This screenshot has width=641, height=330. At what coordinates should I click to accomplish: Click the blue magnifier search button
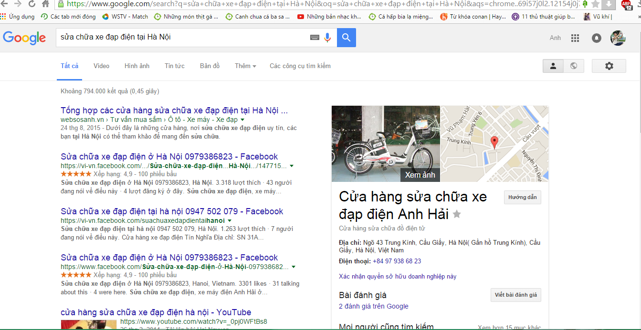pyautogui.click(x=346, y=38)
